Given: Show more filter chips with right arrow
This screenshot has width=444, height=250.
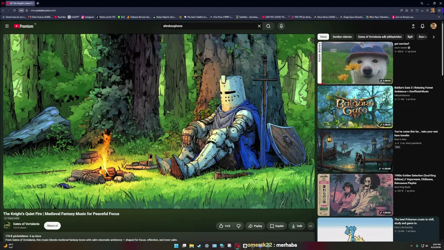Looking at the screenshot, I should click(433, 37).
